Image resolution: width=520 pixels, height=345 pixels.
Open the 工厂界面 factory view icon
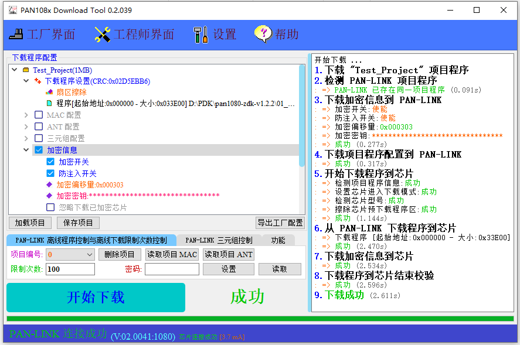coord(16,34)
